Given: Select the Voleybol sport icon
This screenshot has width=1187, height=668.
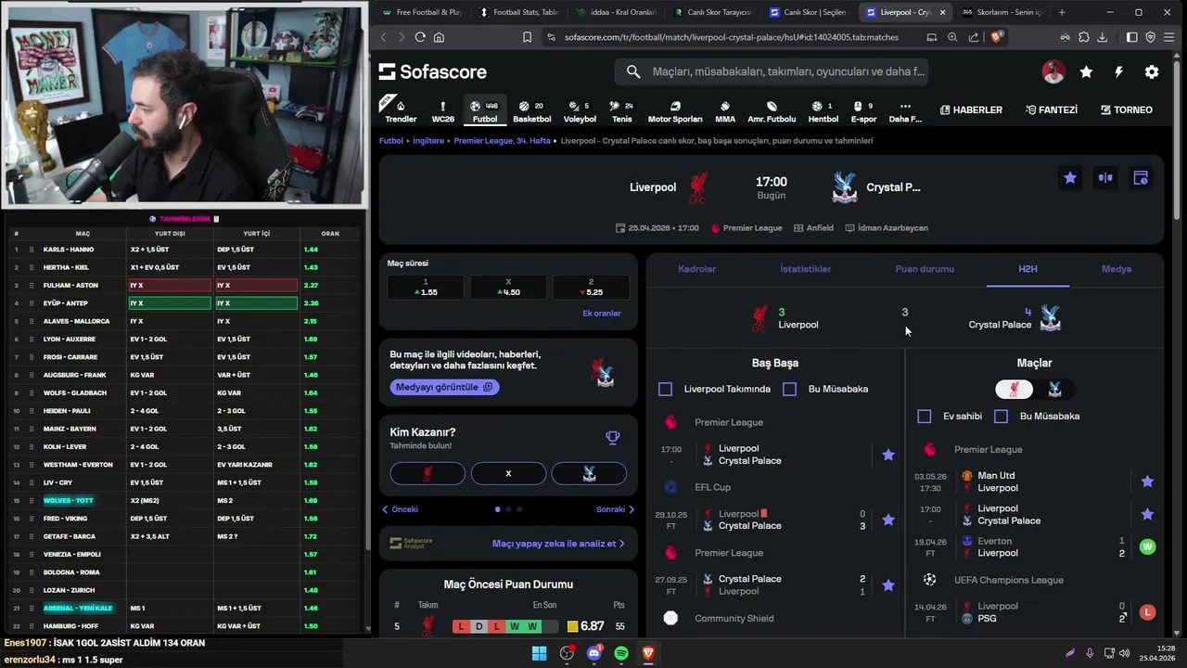Looking at the screenshot, I should (580, 111).
